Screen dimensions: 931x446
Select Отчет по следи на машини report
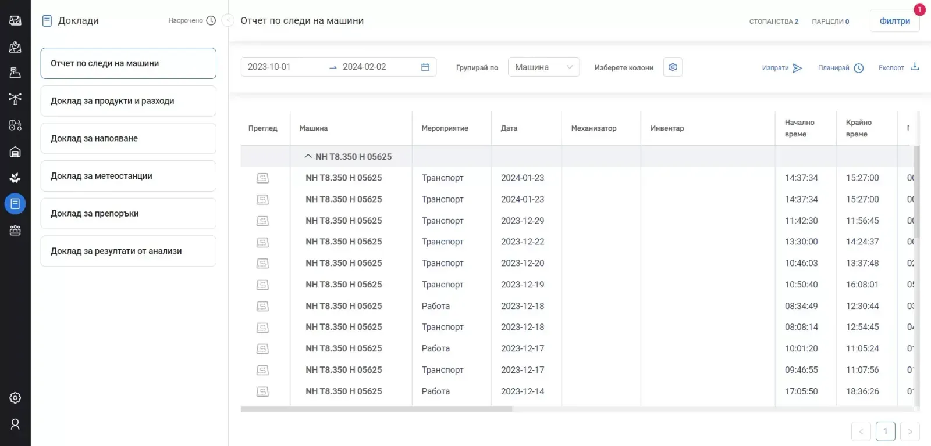[x=128, y=63]
